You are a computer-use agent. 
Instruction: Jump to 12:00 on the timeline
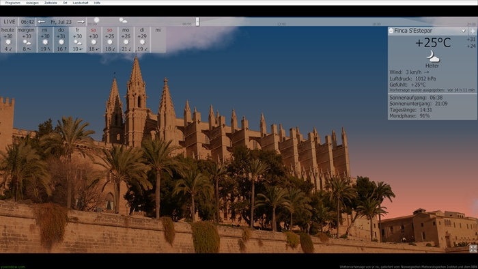281,24
